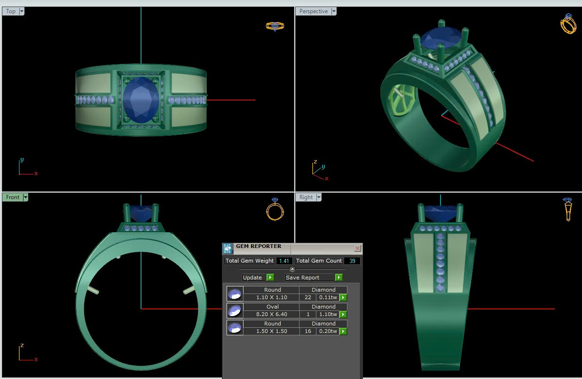Open the Top viewport dropdown arrow

point(22,11)
